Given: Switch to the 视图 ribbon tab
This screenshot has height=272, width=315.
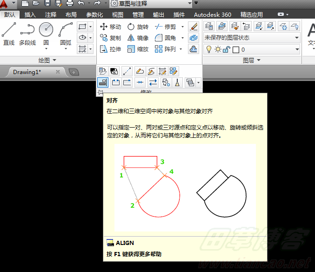Looking at the screenshot, I should (x=118, y=14).
